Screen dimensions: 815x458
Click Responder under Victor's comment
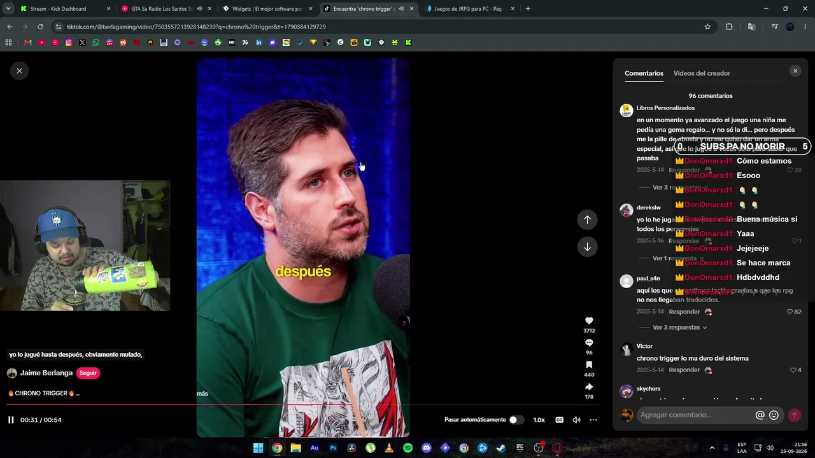684,370
